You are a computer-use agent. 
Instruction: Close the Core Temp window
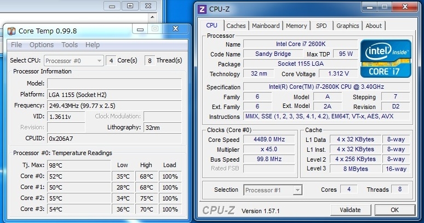tap(175, 28)
